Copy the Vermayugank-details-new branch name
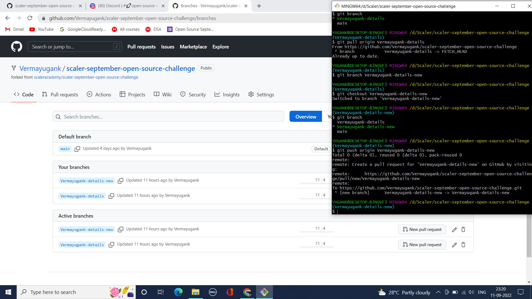Image resolution: width=532 pixels, height=299 pixels. tap(121, 181)
